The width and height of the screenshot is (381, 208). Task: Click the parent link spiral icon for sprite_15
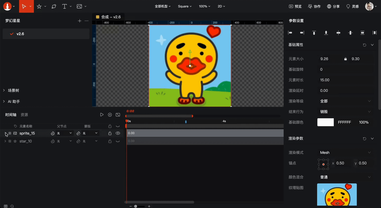(x=53, y=133)
